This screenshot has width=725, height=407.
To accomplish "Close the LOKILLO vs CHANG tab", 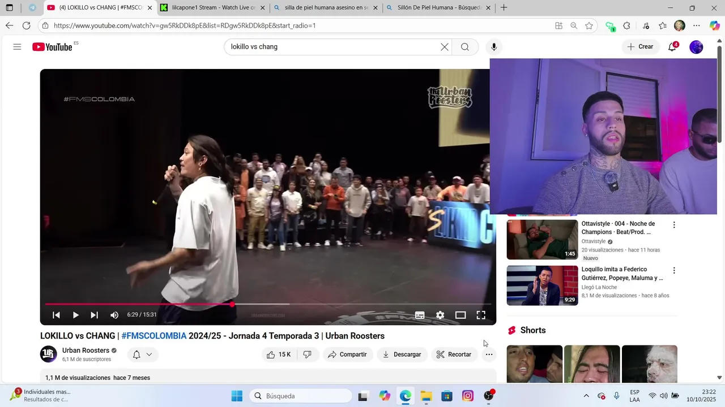I will [x=150, y=8].
